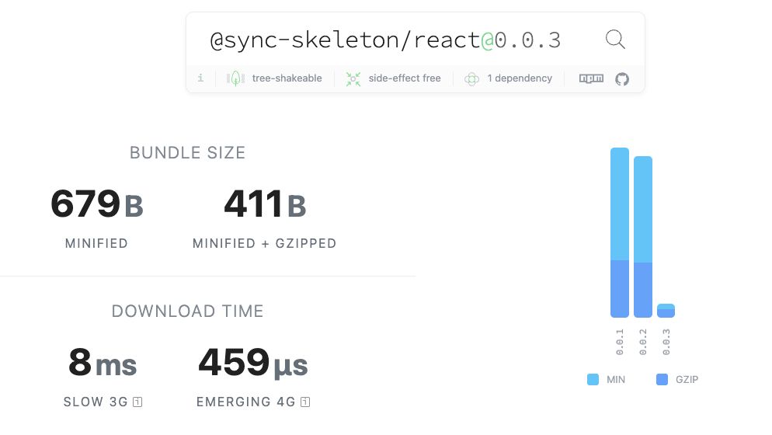Click the small info 'i' icon

pos(200,78)
